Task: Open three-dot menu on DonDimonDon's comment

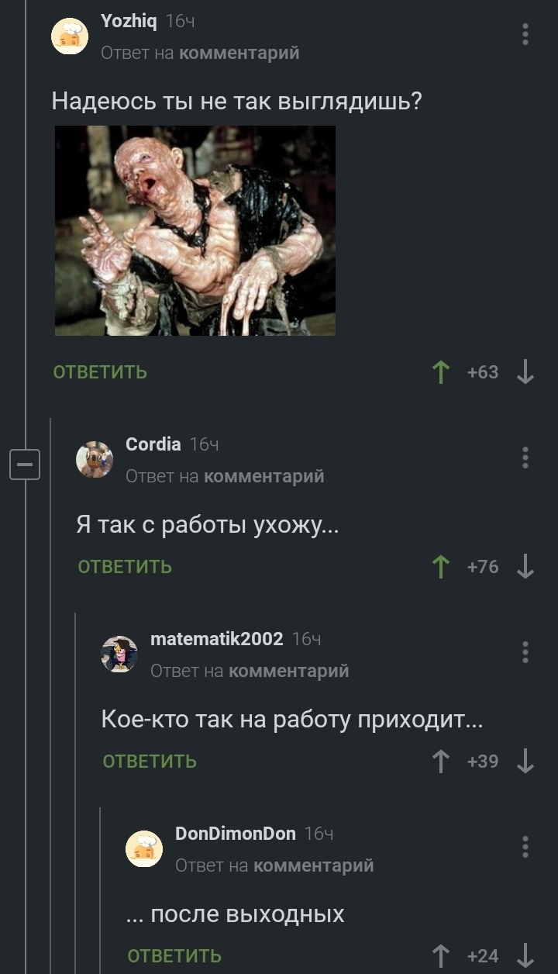Action: (525, 847)
